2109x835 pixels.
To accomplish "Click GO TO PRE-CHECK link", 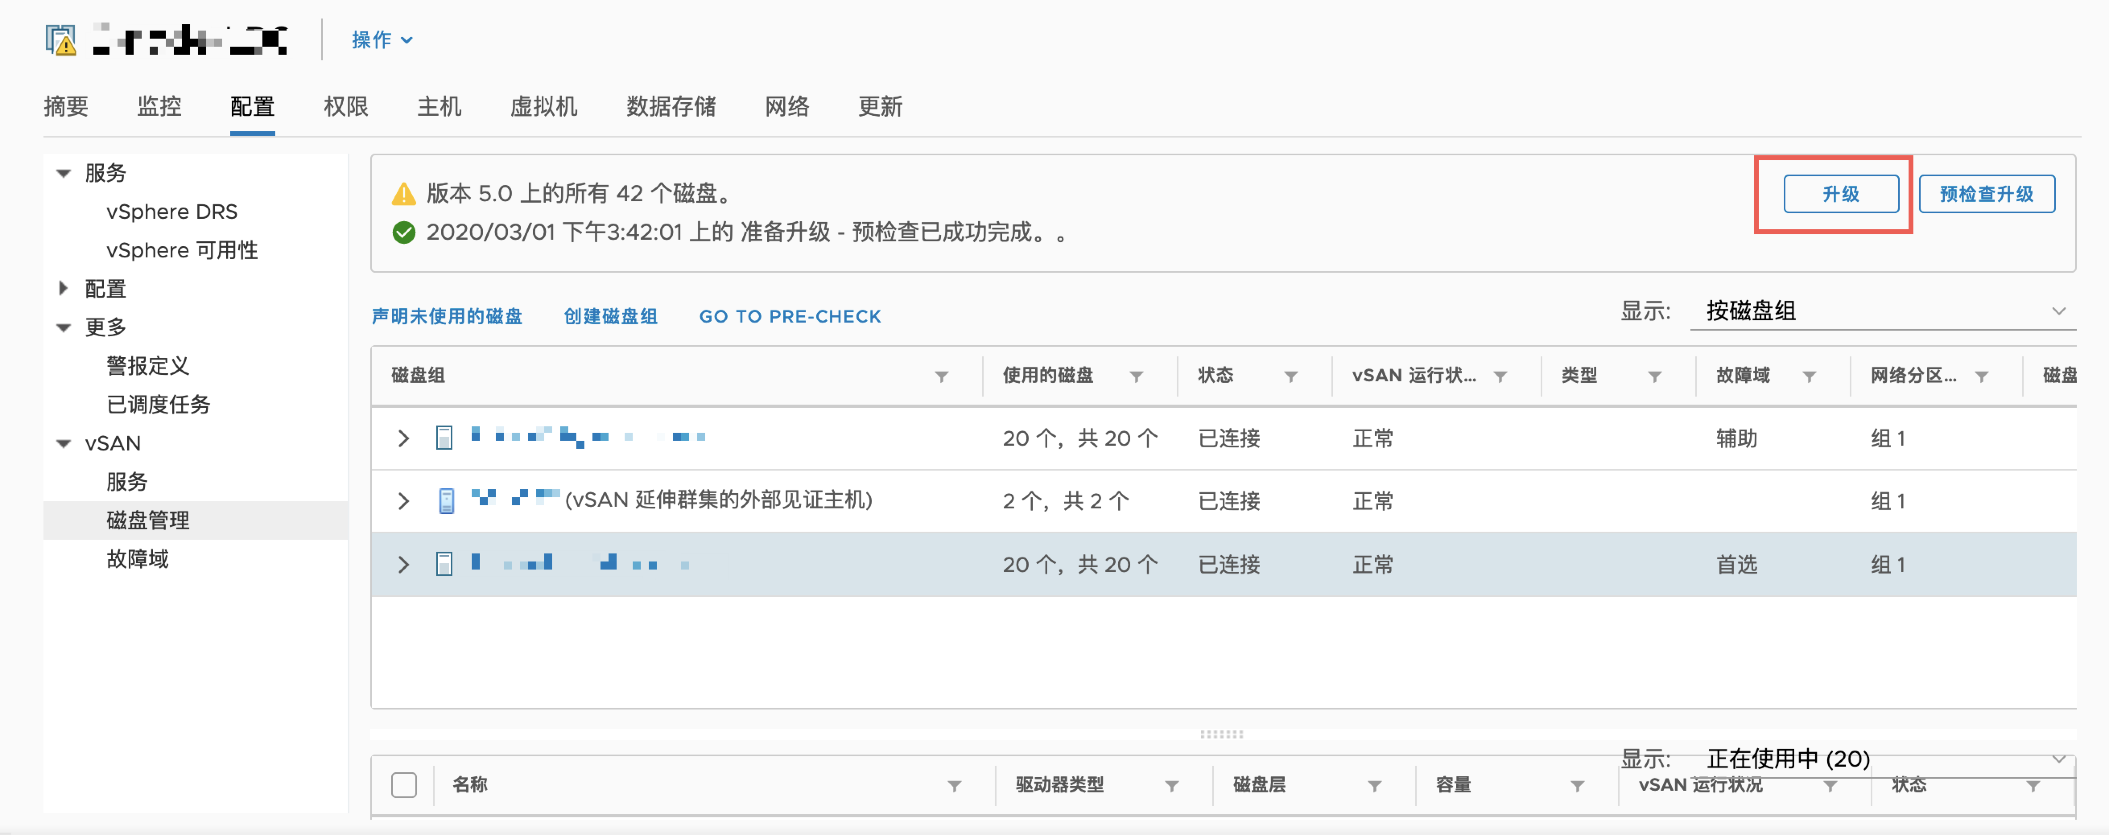I will (x=789, y=317).
